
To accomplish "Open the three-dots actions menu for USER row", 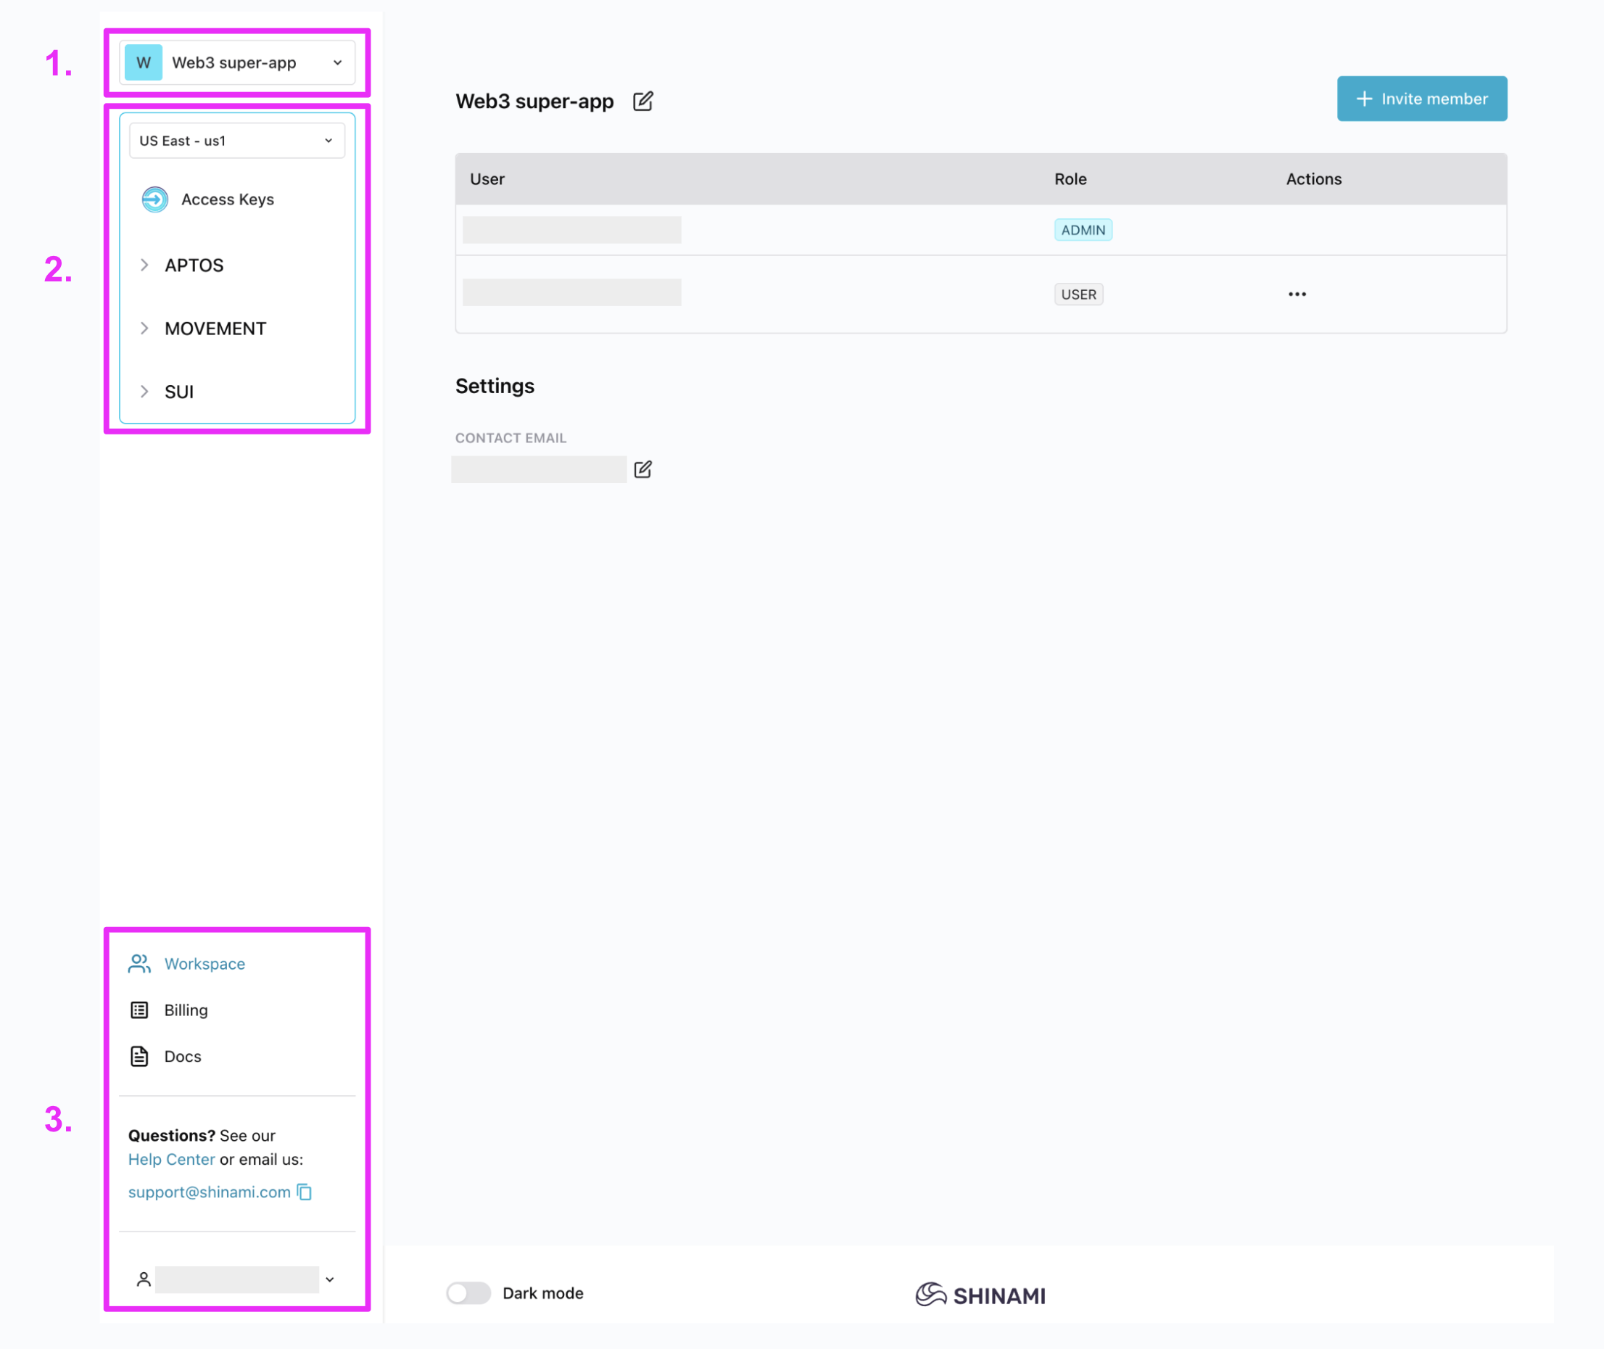I will pyautogui.click(x=1297, y=294).
